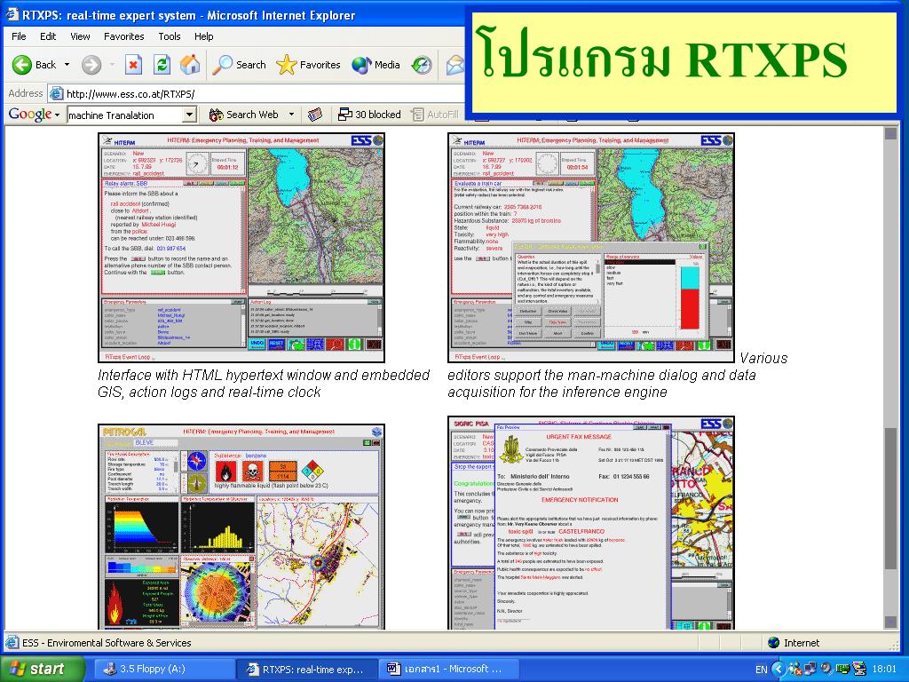The width and height of the screenshot is (909, 682).
Task: Open the Edit menu
Action: coord(48,36)
